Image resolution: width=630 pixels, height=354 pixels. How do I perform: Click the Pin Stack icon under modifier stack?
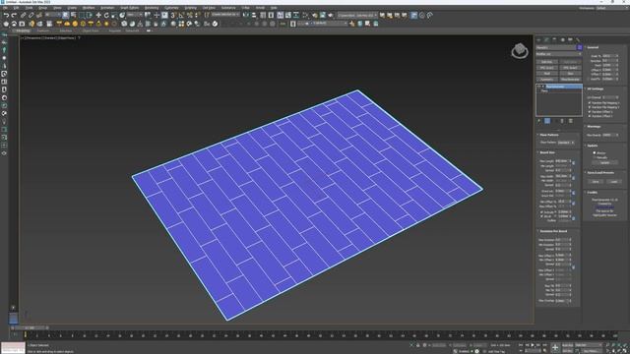click(x=539, y=121)
